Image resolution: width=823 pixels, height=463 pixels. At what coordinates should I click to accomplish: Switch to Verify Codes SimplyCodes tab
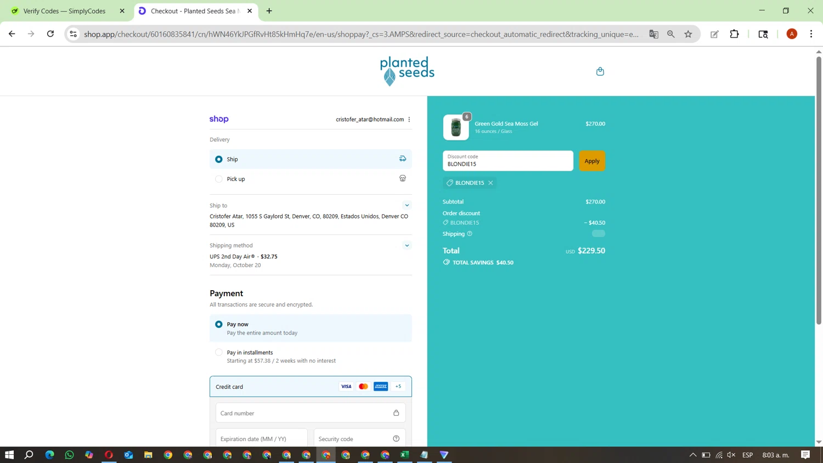tap(68, 11)
